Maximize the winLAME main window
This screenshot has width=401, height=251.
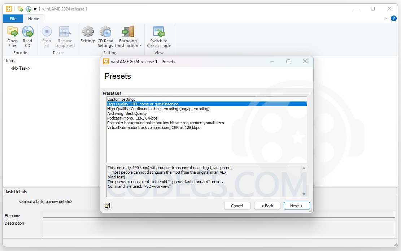pos(373,9)
